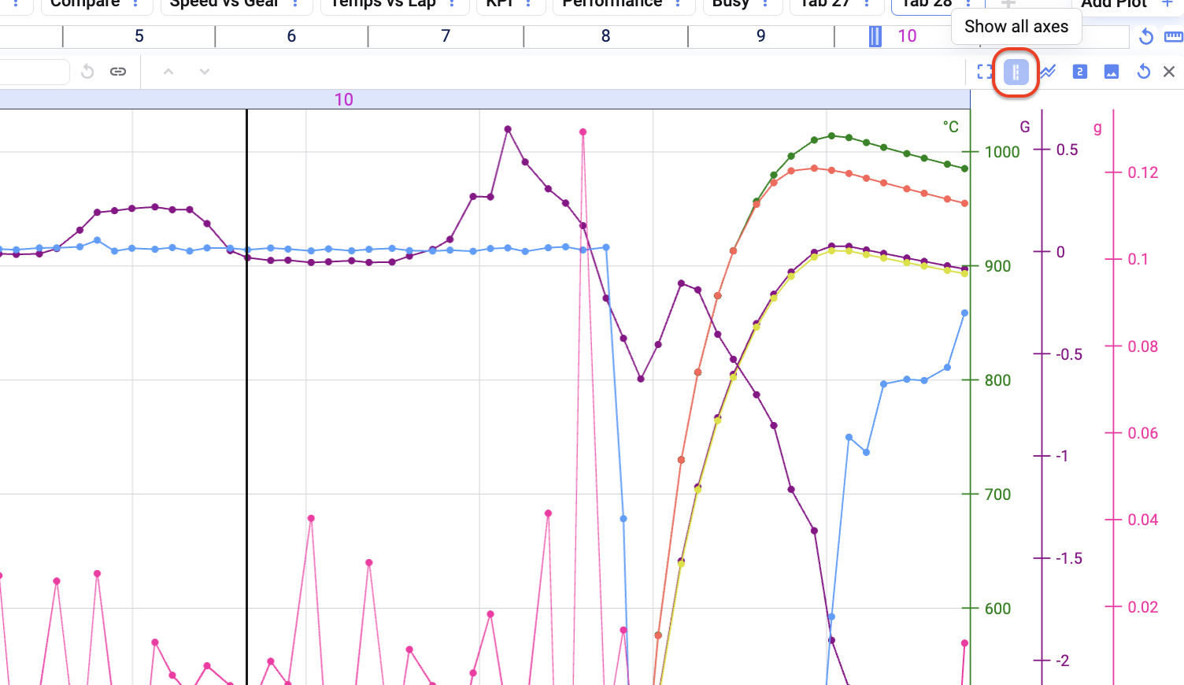1184x685 pixels.
Task: Click the picture export icon in plot toolbar
Action: click(x=1112, y=72)
